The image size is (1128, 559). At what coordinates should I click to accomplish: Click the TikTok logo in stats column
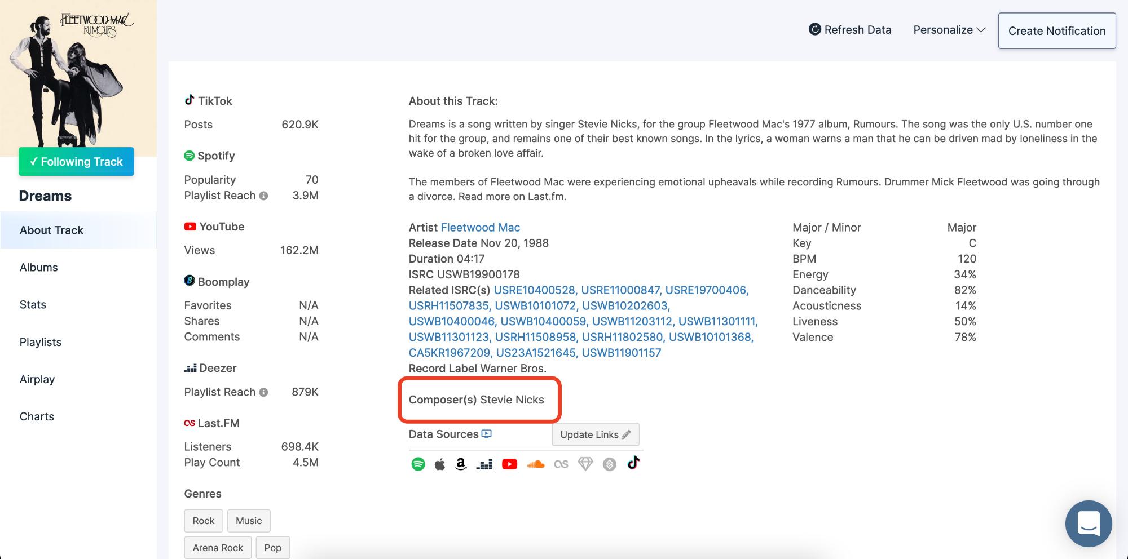pos(190,100)
